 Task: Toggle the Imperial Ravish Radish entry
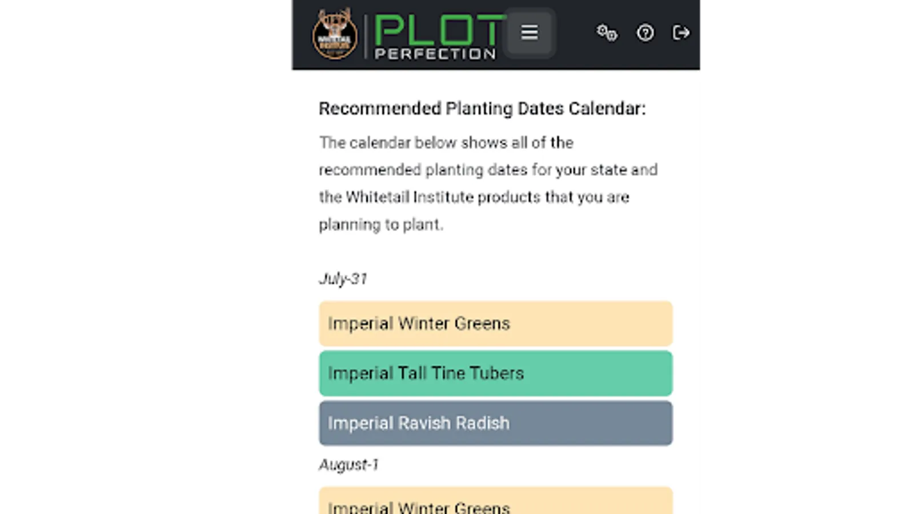pyautogui.click(x=496, y=423)
